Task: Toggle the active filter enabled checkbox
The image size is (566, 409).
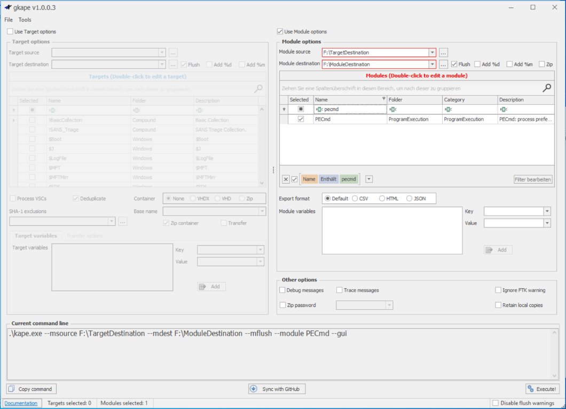Action: (x=295, y=179)
